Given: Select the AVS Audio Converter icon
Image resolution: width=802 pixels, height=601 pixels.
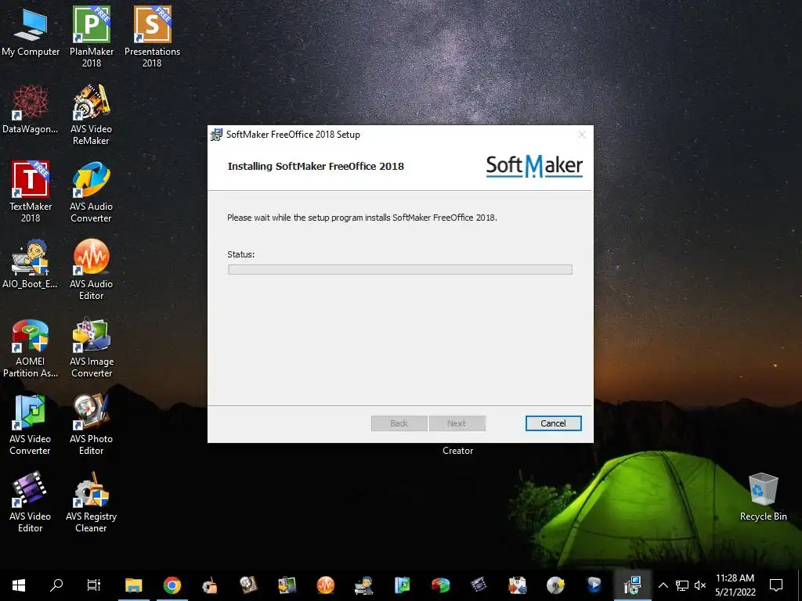Looking at the screenshot, I should (91, 192).
